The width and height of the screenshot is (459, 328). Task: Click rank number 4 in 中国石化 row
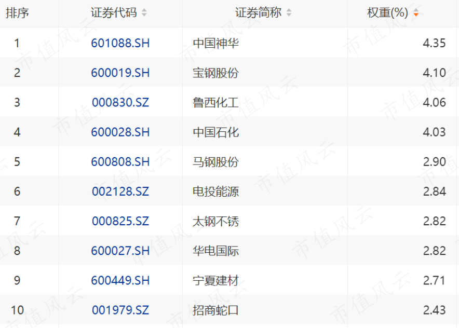coord(17,132)
